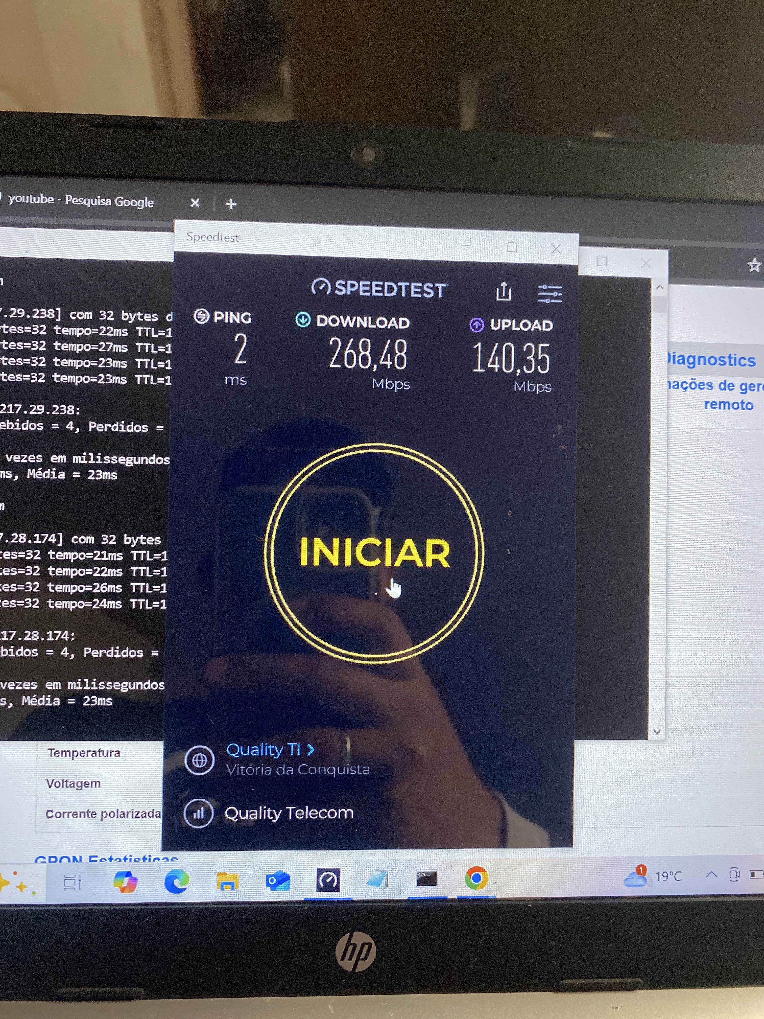This screenshot has width=764, height=1019.
Task: Open Outlook from the taskbar
Action: coord(278,881)
